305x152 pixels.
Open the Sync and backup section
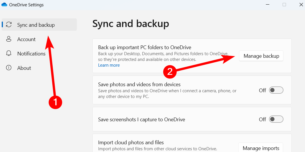(36, 25)
